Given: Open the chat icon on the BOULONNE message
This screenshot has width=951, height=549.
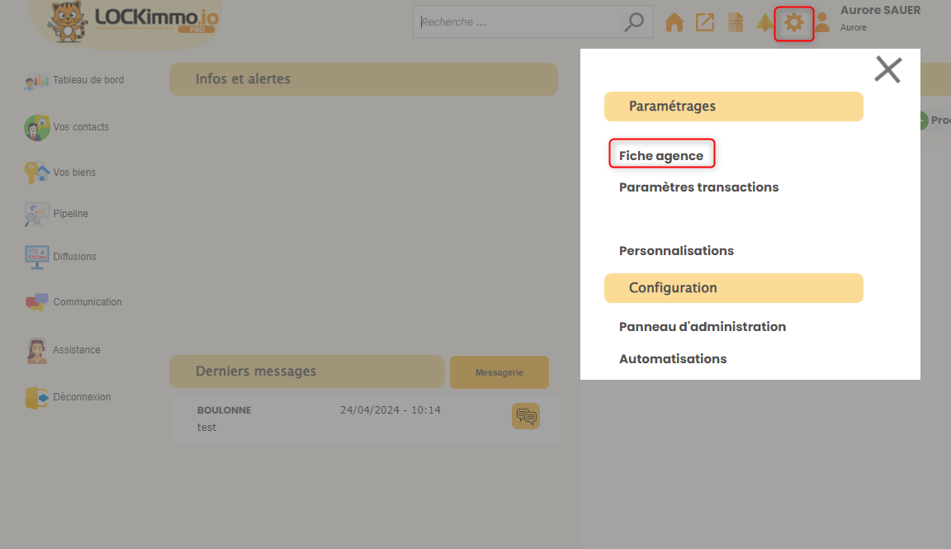Looking at the screenshot, I should coord(526,416).
